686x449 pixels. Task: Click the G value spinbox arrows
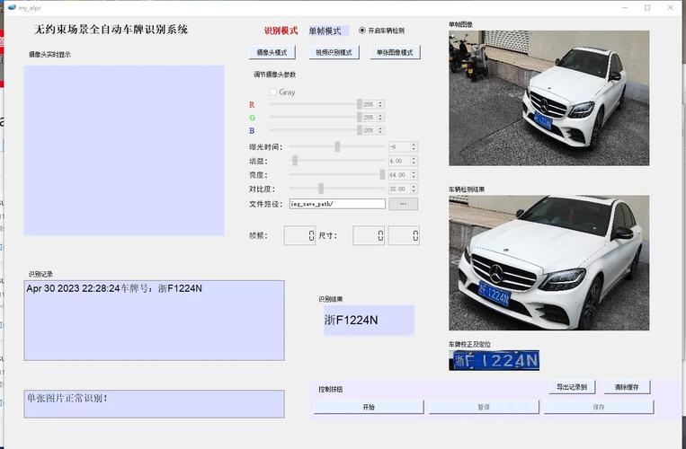coord(380,118)
